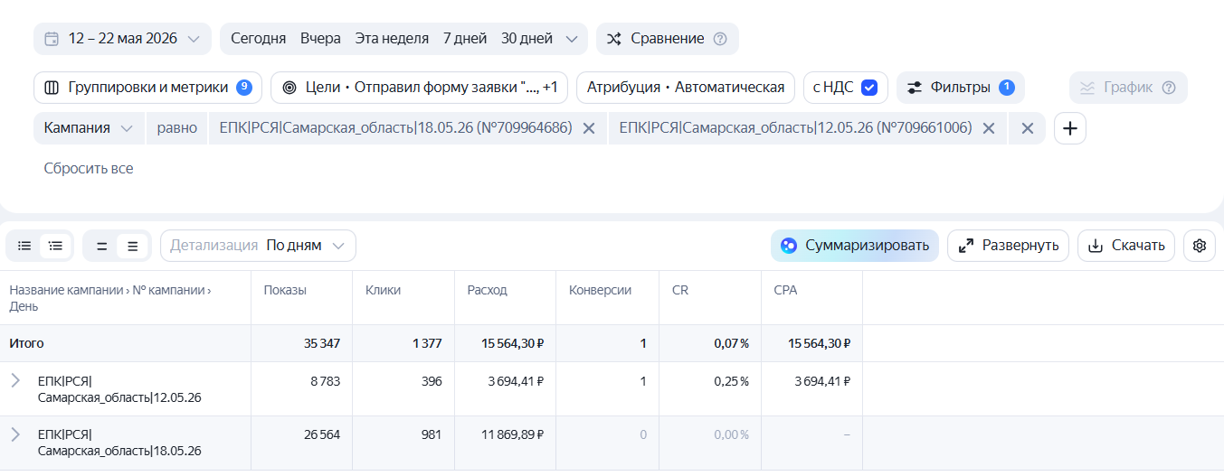Image resolution: width=1224 pixels, height=476 pixels.
Task: Click the blue badge with number 9
Action: click(x=244, y=88)
